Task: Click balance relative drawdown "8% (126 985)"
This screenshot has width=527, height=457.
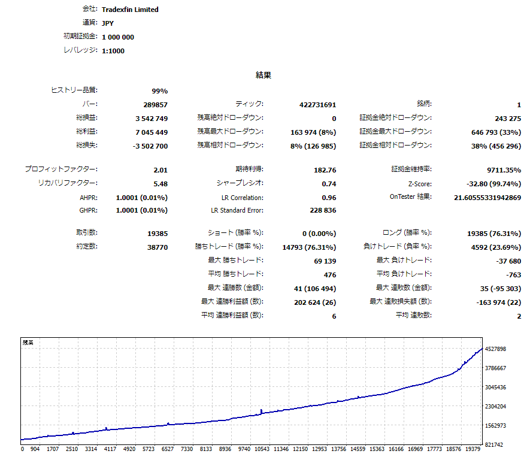Action: point(313,146)
